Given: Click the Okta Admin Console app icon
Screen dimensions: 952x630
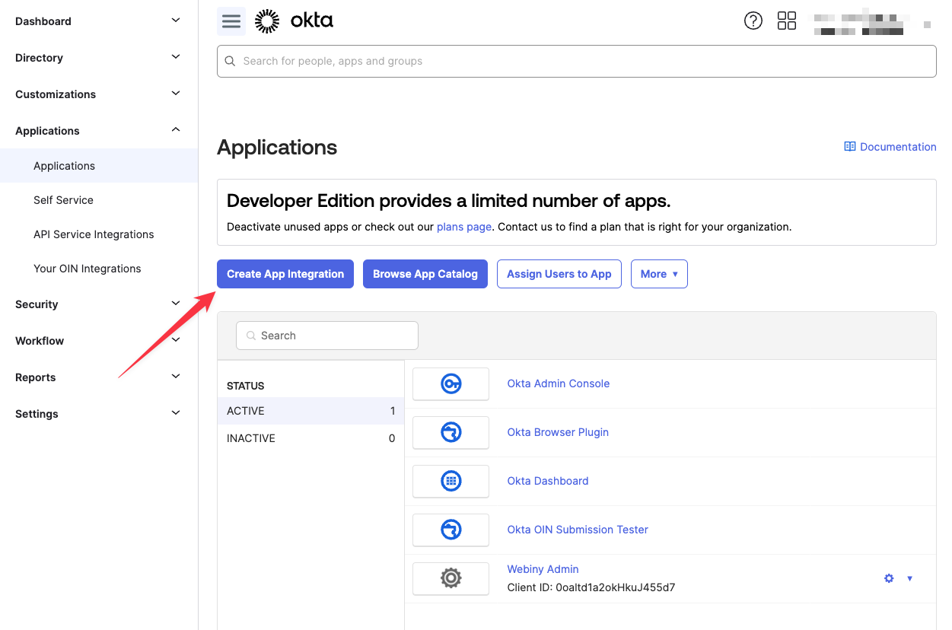Looking at the screenshot, I should pos(451,384).
